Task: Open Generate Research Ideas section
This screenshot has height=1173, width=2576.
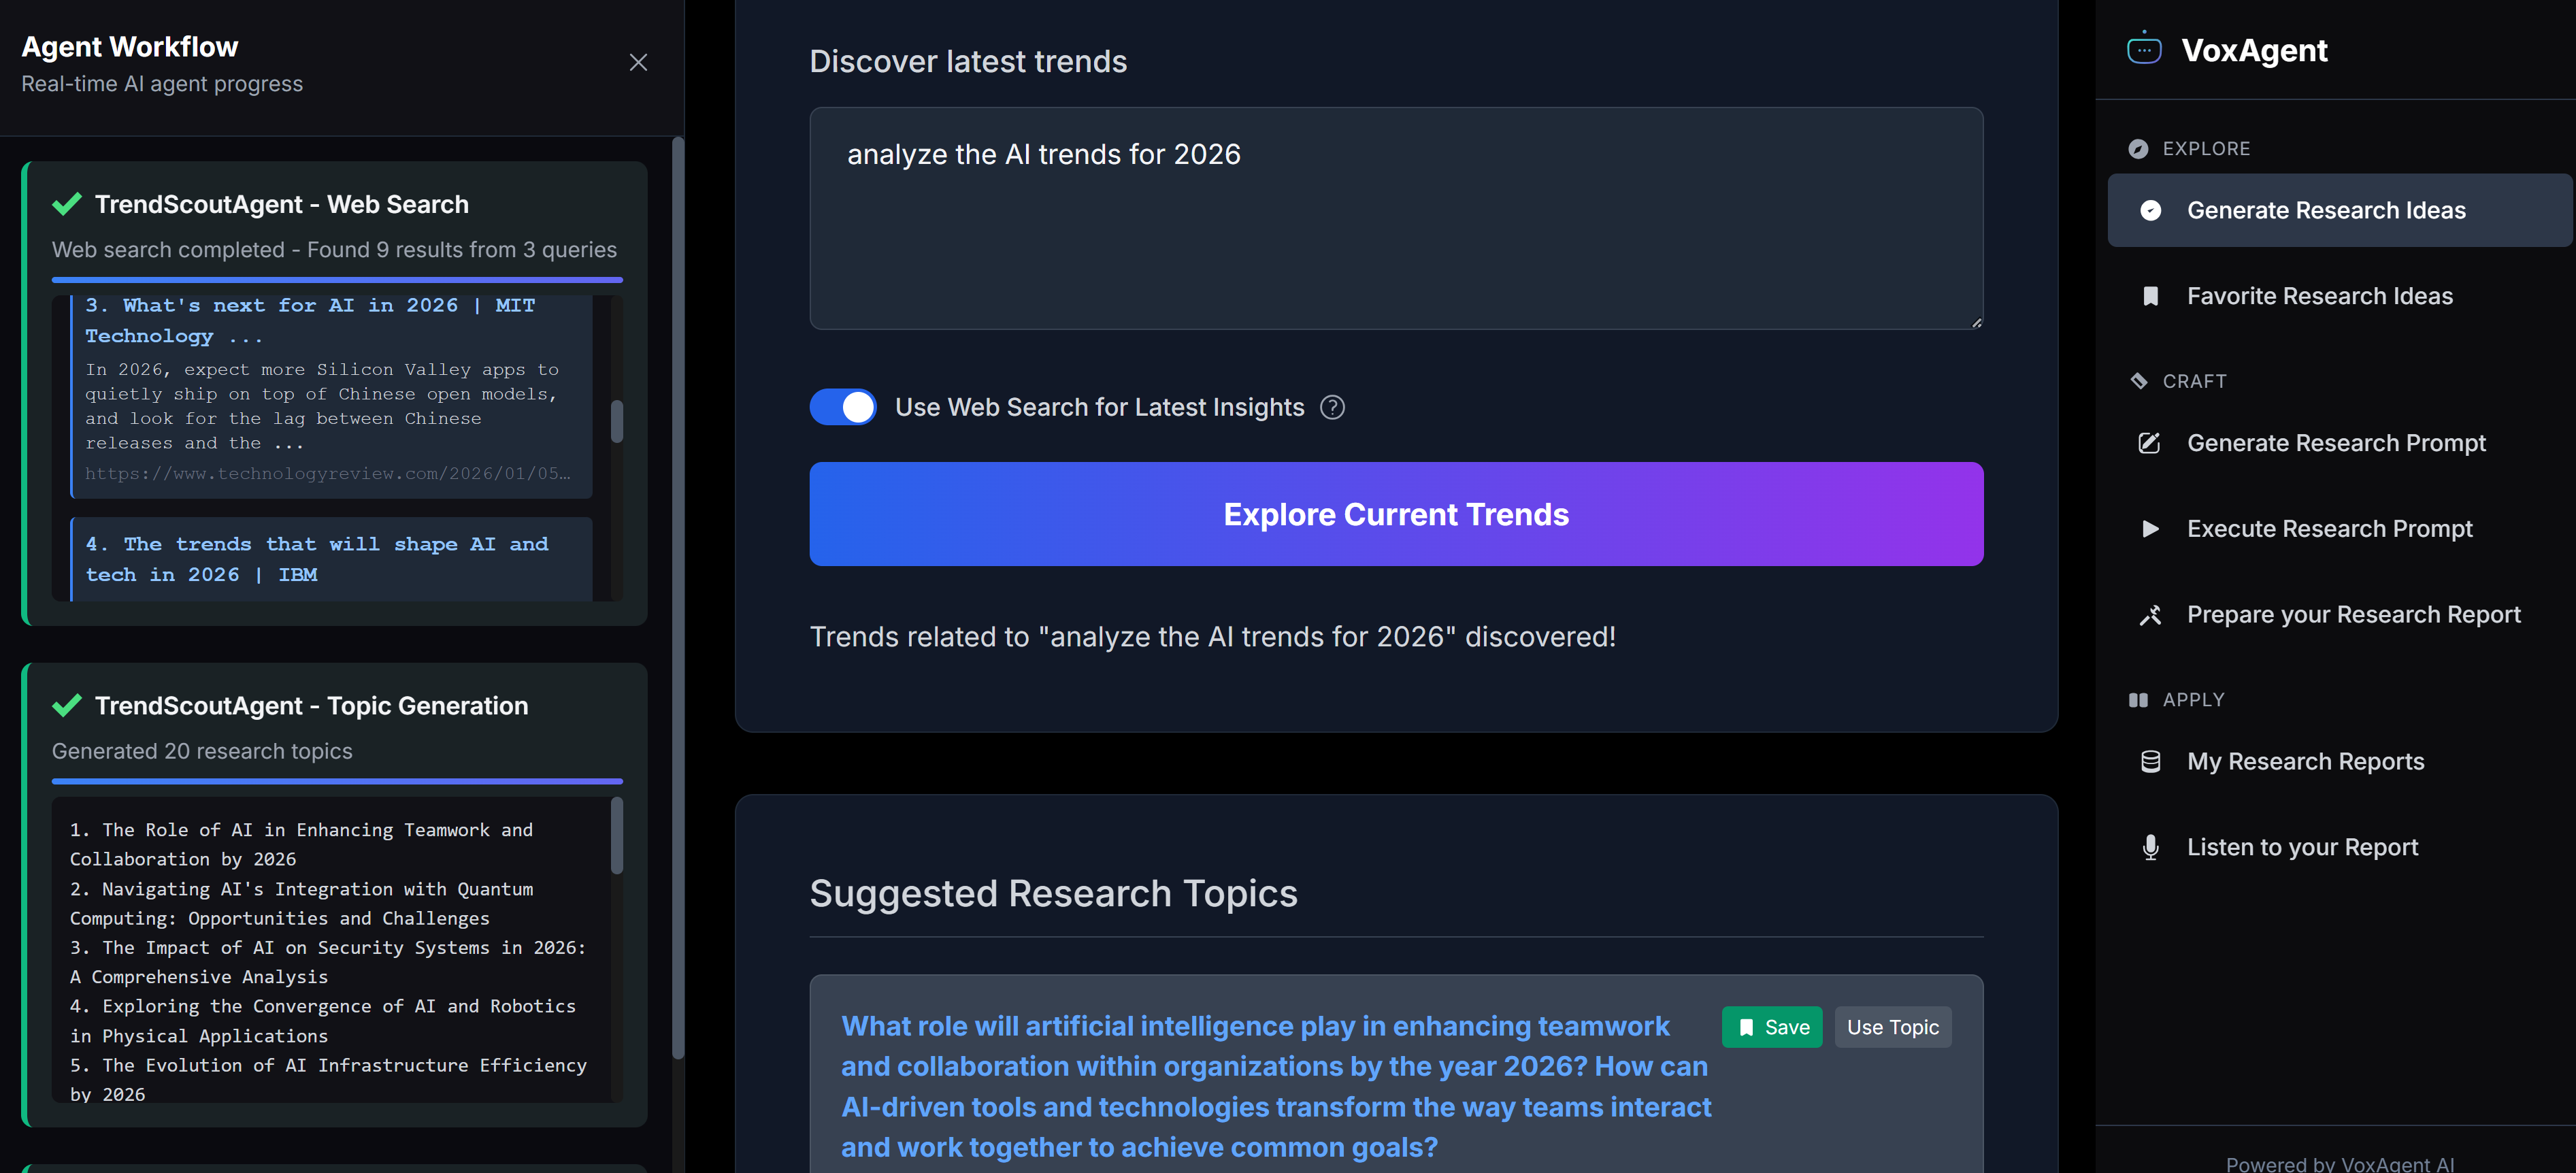Action: click(x=2325, y=211)
